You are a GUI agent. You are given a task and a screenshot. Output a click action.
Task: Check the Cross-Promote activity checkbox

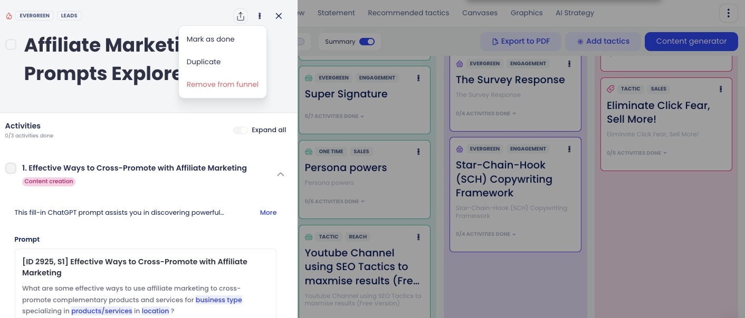point(11,168)
